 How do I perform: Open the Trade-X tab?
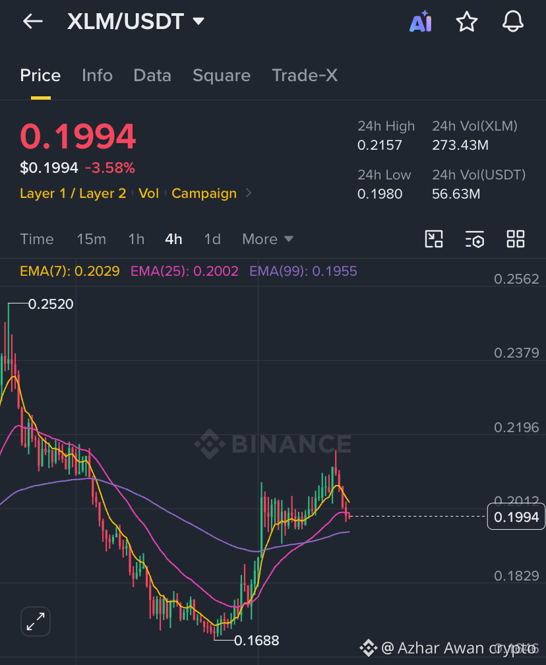pos(305,75)
